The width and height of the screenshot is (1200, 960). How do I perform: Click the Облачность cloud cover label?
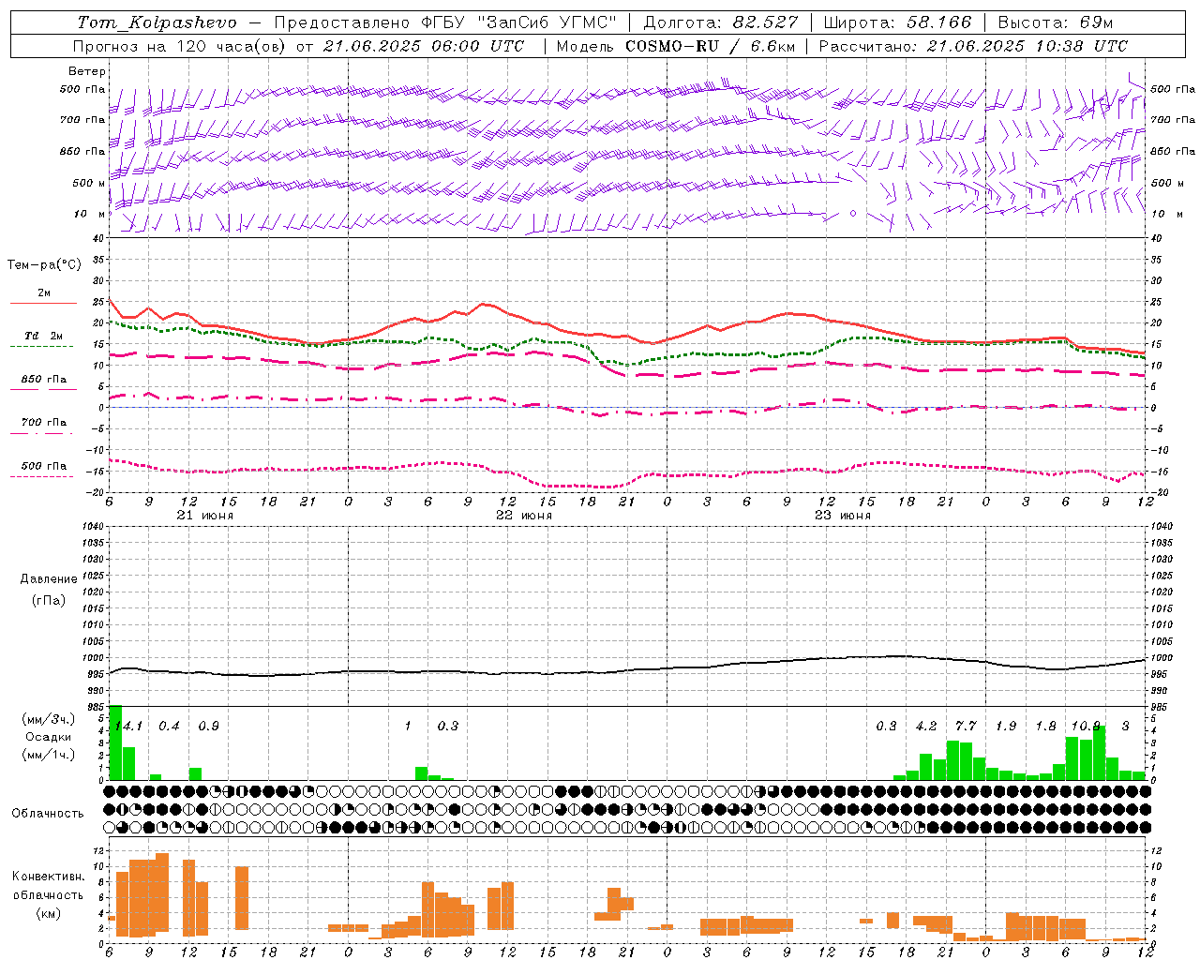tap(48, 814)
